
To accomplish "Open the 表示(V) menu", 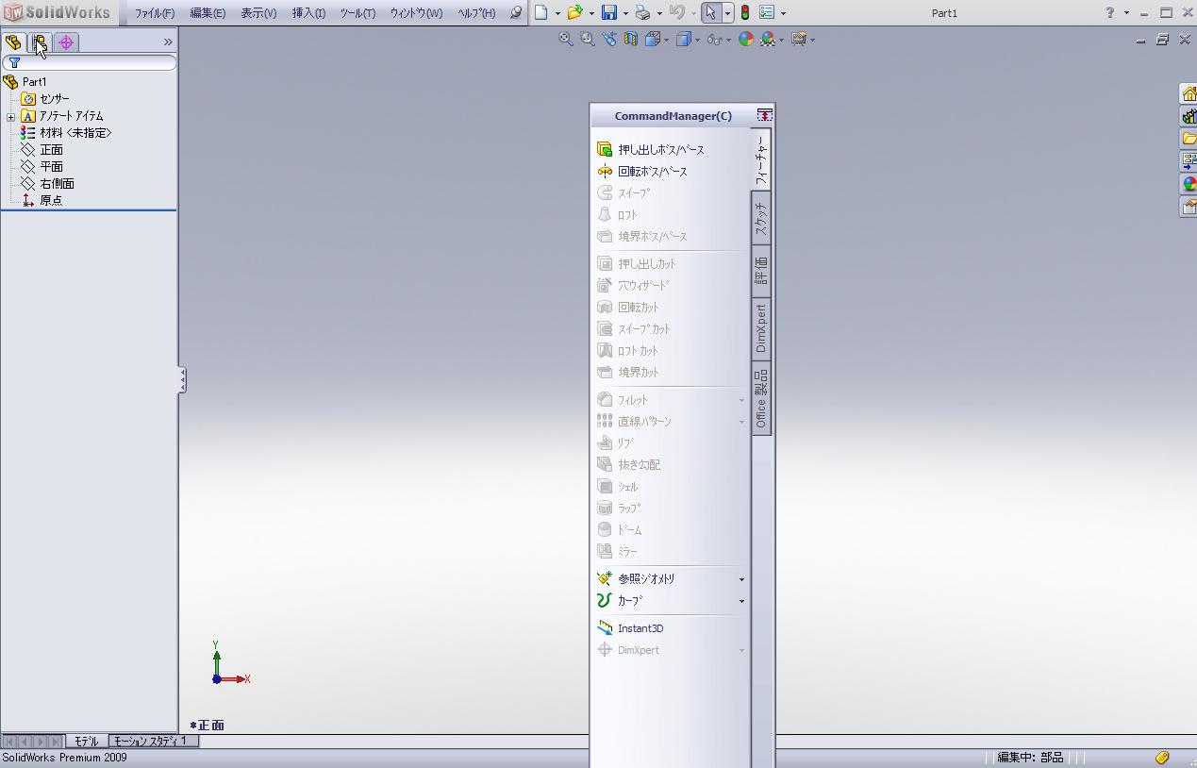I will click(258, 13).
